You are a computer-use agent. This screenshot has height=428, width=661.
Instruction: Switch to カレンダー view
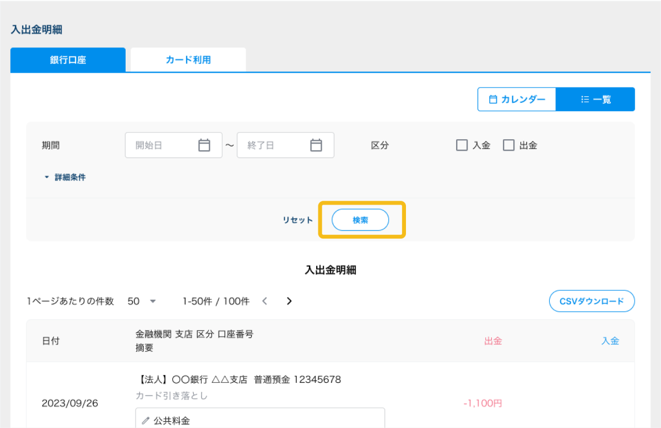click(517, 100)
